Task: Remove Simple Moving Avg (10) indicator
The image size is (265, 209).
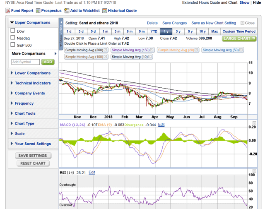Action: [x=150, y=57]
